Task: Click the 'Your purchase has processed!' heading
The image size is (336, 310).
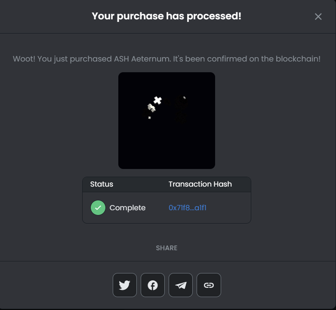Action: pos(166,16)
